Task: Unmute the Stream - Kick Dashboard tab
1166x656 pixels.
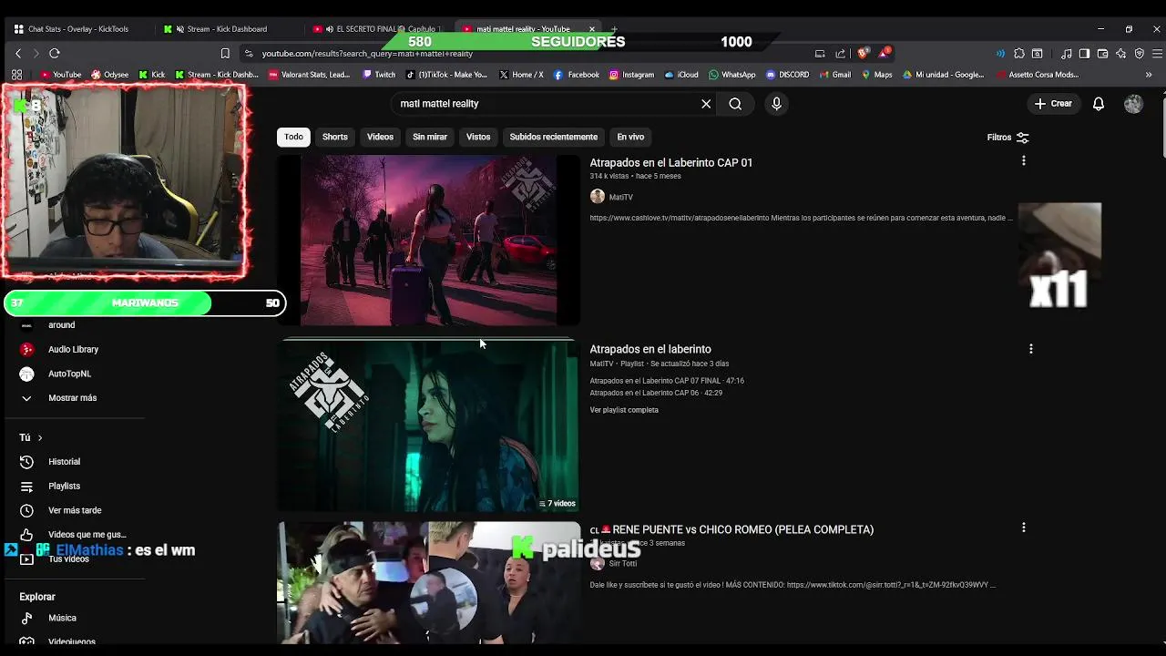Action: tap(179, 29)
